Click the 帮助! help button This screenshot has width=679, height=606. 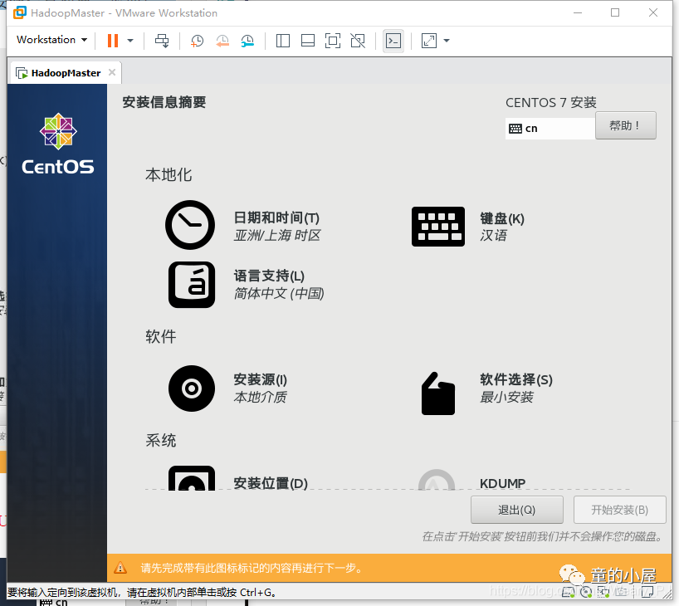[625, 125]
